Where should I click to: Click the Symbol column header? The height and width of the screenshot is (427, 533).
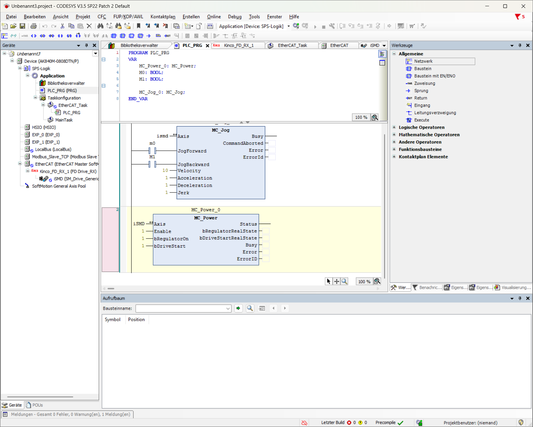tap(112, 320)
